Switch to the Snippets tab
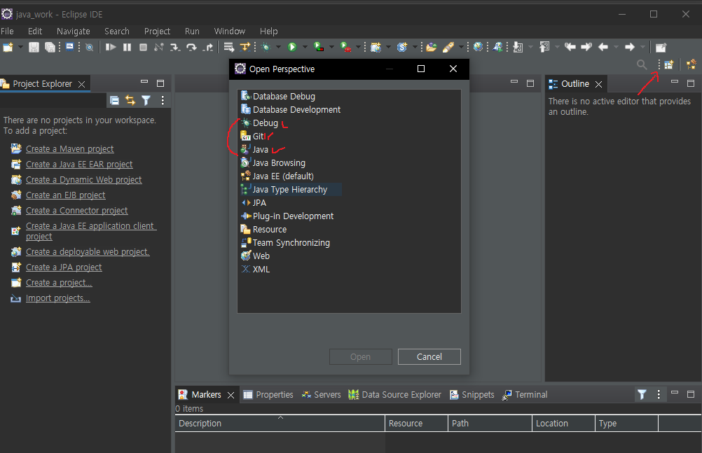702x453 pixels. [472, 394]
